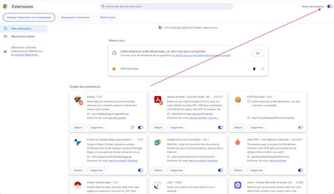Open the Chrome Web Store link
Viewport: 334px width, 194px height.
click(26, 55)
